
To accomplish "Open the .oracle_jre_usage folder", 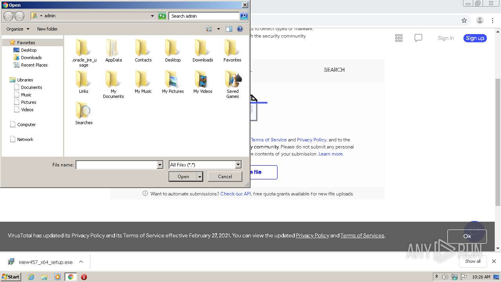I will tap(84, 53).
